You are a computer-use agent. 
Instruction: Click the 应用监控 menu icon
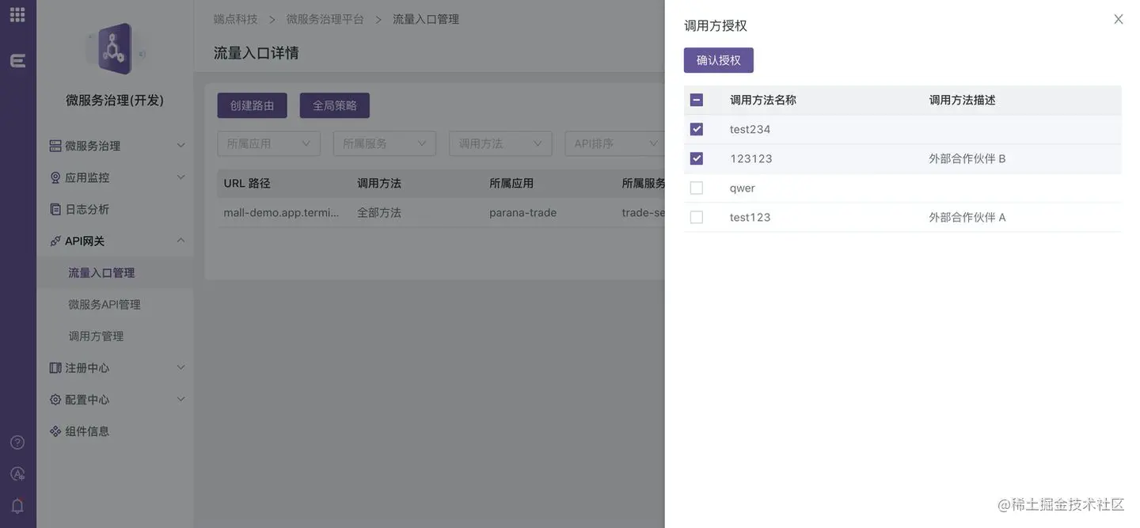[x=55, y=177]
